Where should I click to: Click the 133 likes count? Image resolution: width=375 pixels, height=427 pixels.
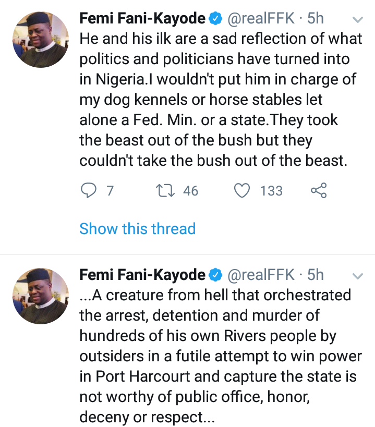coord(271,191)
